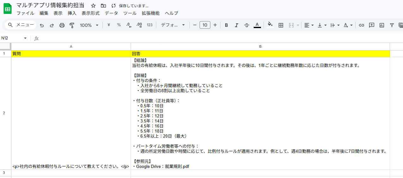Open the 123 number format menu
The image size is (403, 178).
(x=150, y=25)
